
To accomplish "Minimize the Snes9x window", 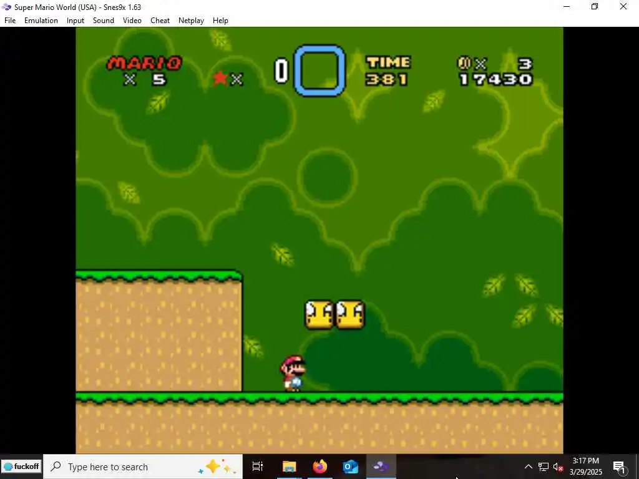I will (x=567, y=6).
